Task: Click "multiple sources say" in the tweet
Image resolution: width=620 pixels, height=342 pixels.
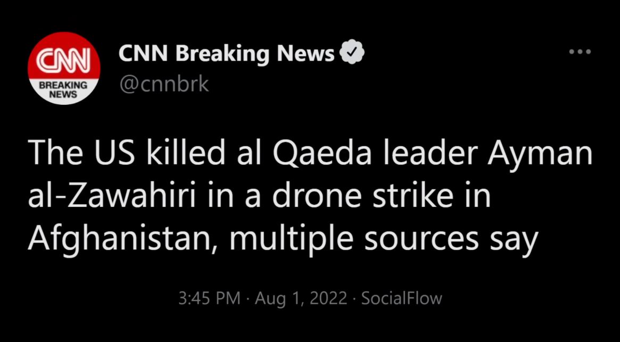Action: (384, 239)
